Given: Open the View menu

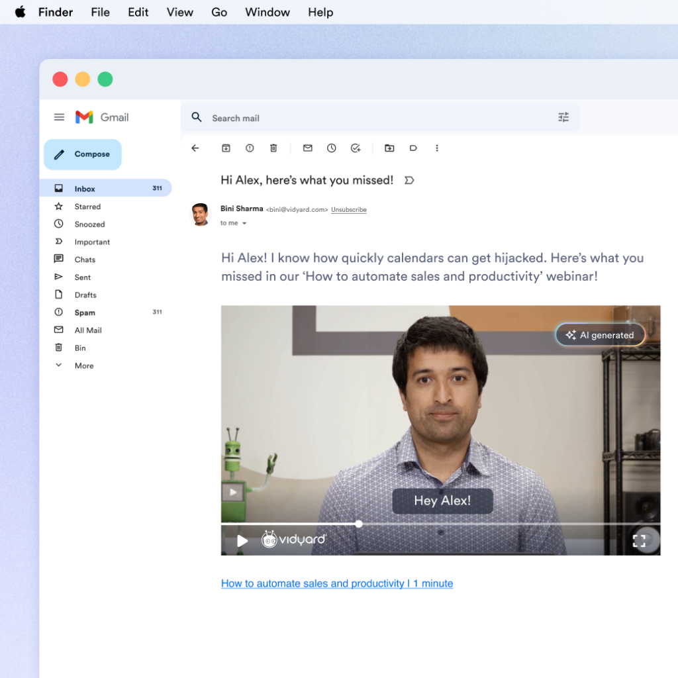Looking at the screenshot, I should click(180, 12).
